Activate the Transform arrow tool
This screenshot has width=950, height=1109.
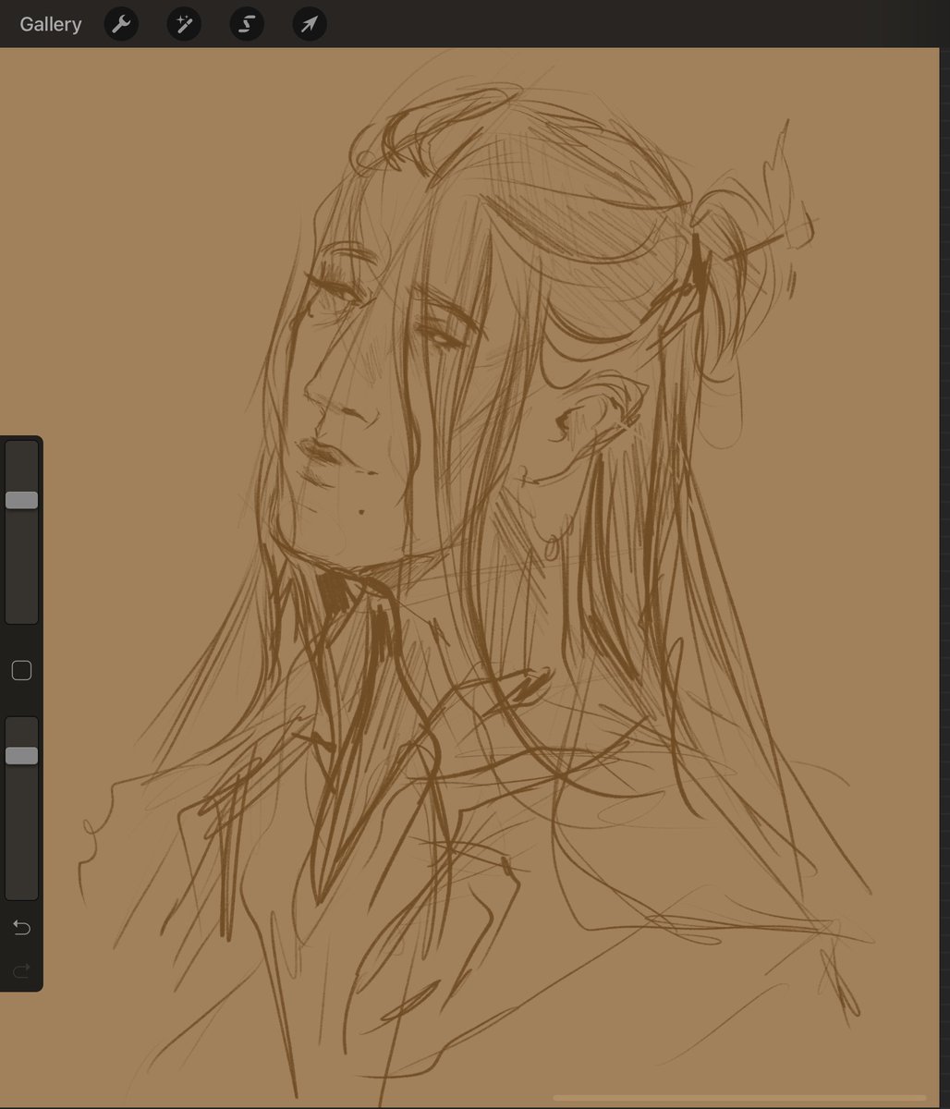tap(310, 24)
